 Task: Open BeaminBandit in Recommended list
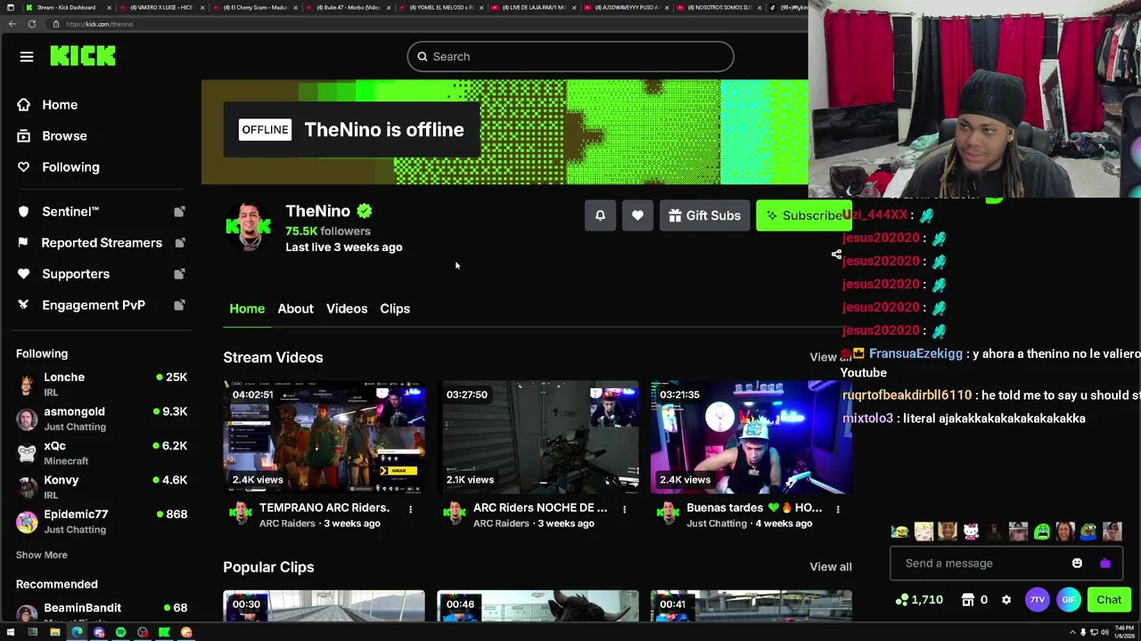pos(102,611)
